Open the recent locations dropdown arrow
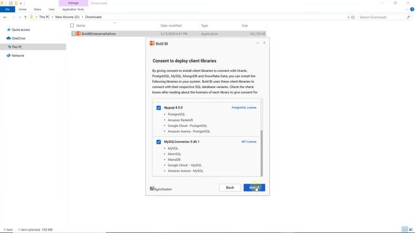The image size is (415, 233). 19,17
